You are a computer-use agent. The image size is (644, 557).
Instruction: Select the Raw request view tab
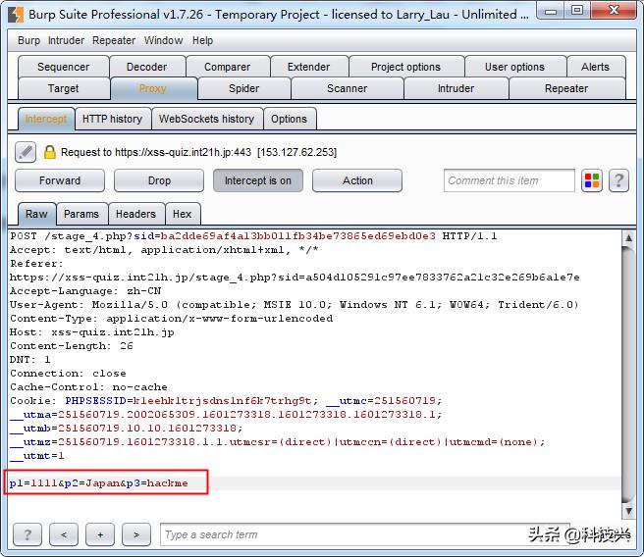point(36,214)
